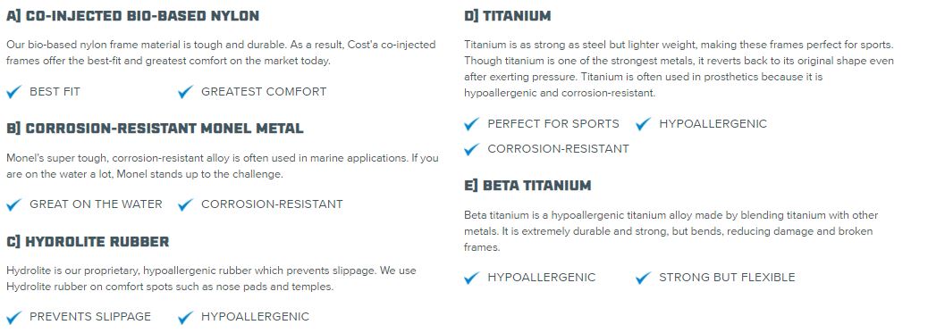Click the checkmark beside BEST FIT

coord(14,92)
